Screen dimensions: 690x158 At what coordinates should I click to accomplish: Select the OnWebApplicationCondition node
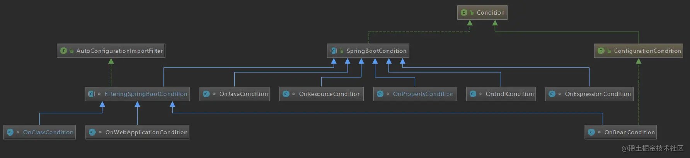click(x=137, y=132)
